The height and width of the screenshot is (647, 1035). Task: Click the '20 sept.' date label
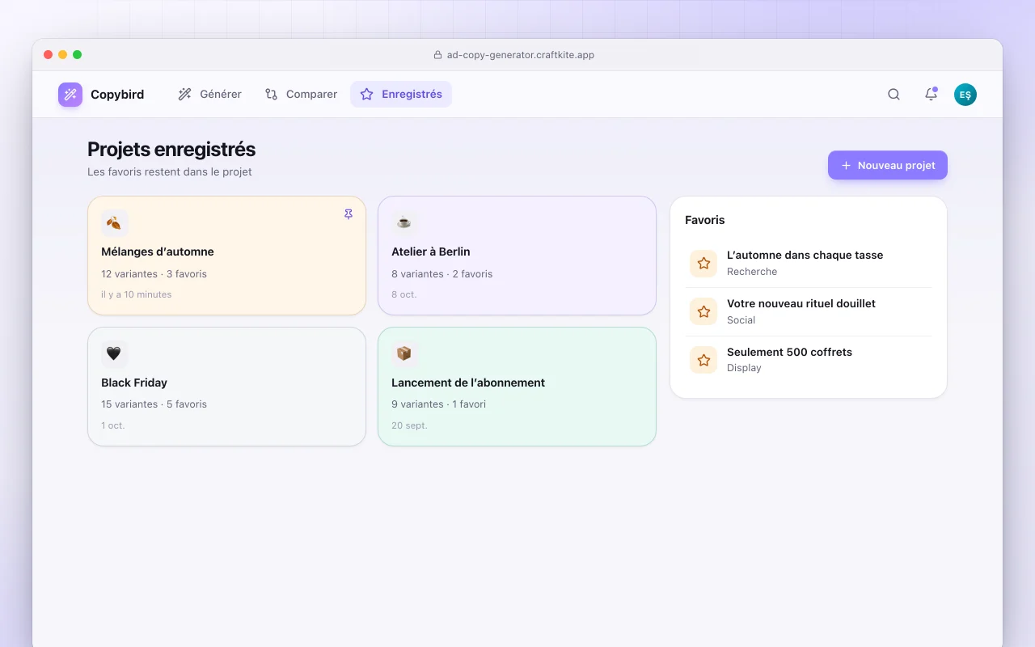[409, 425]
